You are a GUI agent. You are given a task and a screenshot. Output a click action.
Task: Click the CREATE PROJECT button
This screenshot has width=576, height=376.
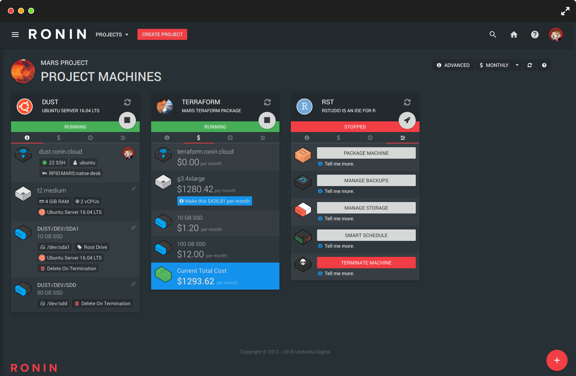162,34
